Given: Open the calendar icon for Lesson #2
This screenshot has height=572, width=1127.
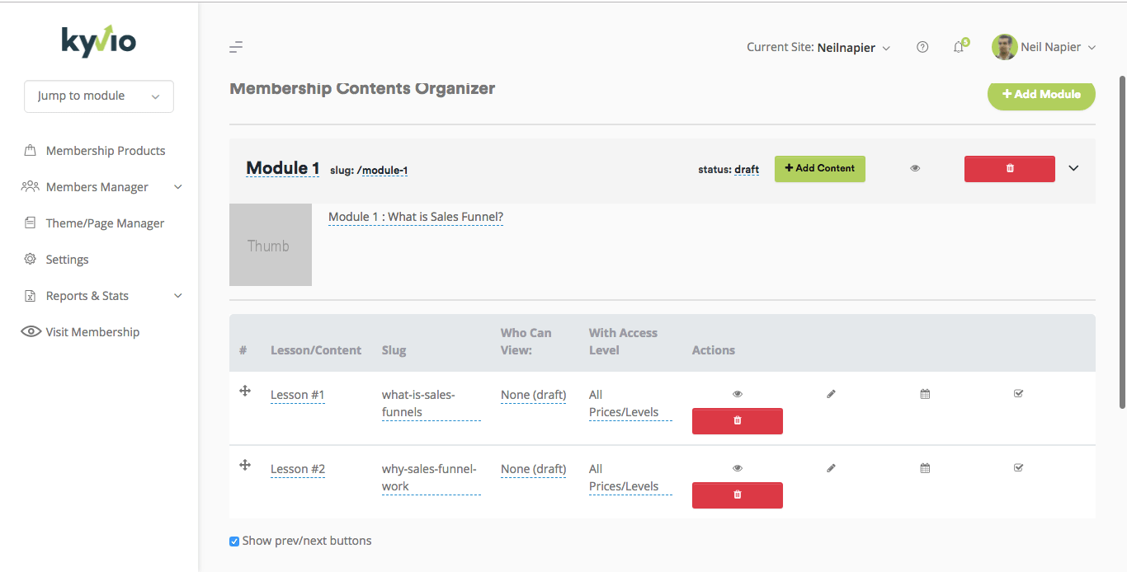Looking at the screenshot, I should [x=925, y=468].
